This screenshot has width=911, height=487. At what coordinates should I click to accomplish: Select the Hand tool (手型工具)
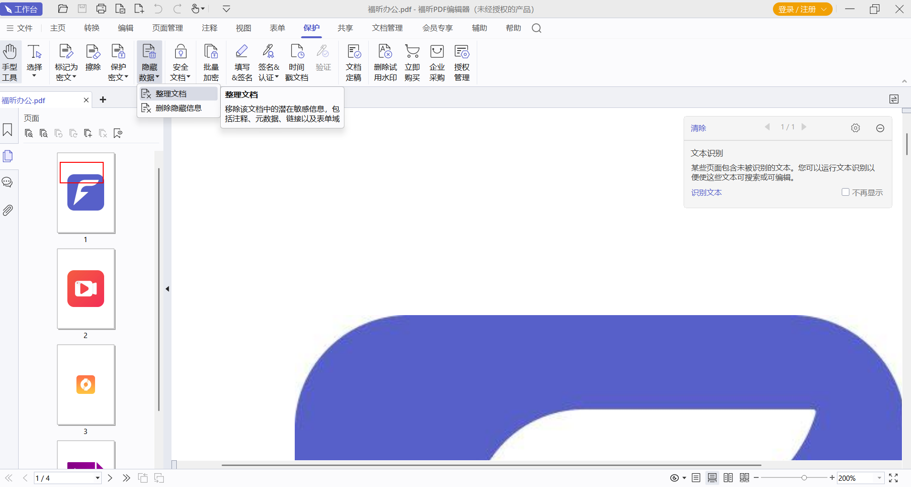coord(10,62)
